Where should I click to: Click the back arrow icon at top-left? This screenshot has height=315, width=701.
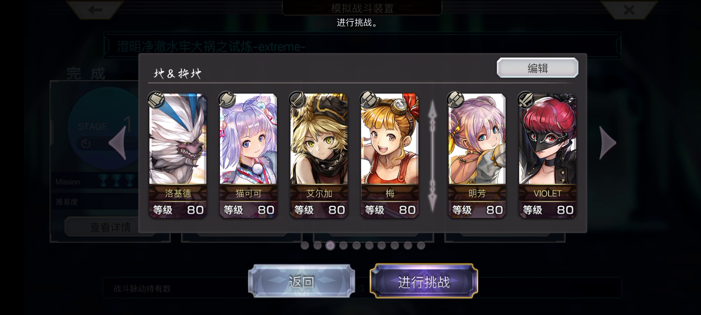[95, 10]
